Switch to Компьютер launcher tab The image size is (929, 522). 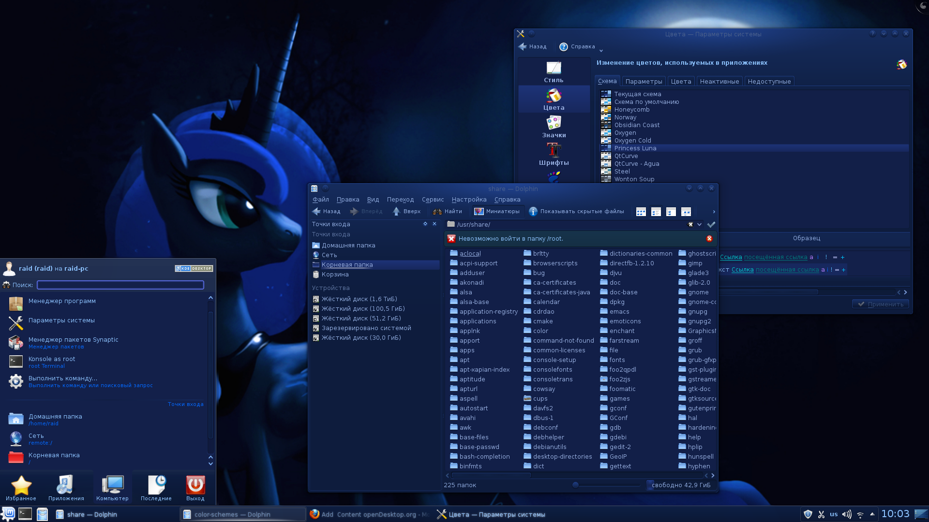[x=112, y=488]
